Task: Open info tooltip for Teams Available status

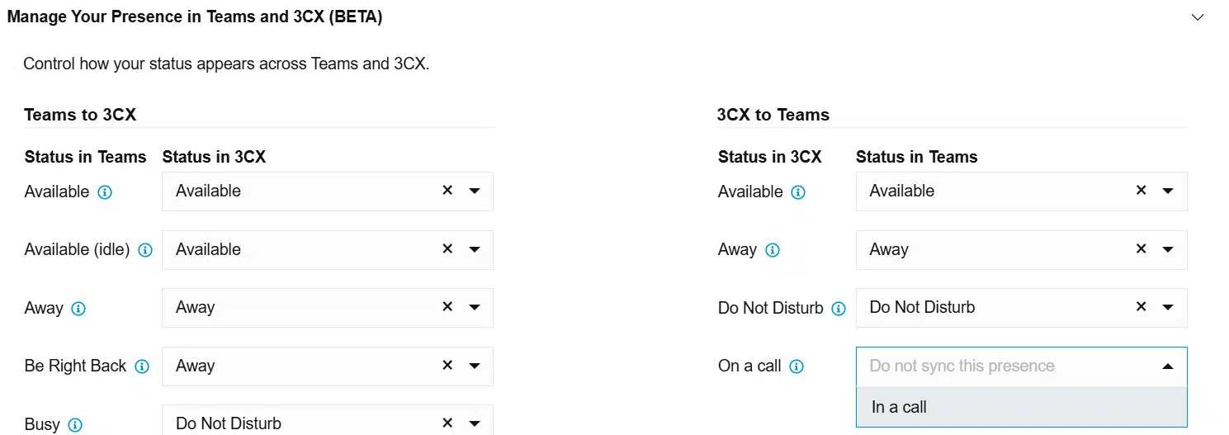Action: coord(105,192)
